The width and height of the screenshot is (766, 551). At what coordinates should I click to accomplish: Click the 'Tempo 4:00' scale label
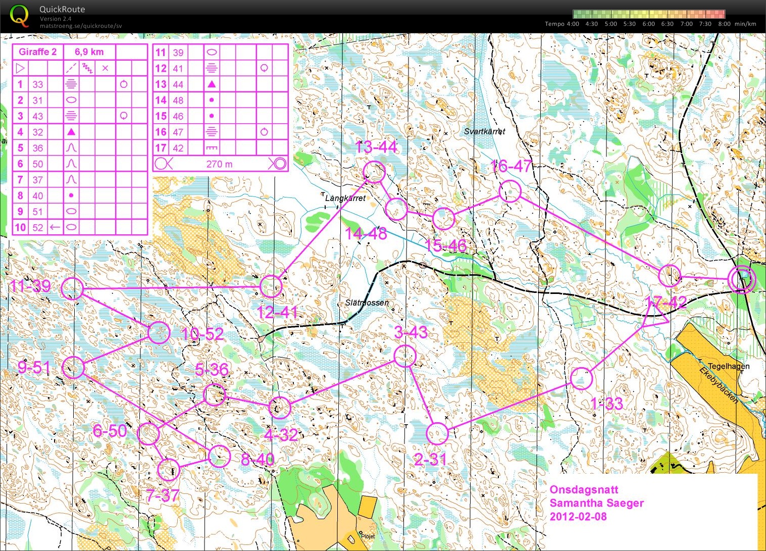coord(562,24)
